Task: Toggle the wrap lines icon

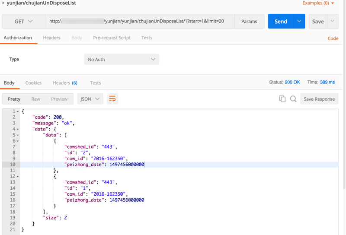Action: coord(112,99)
